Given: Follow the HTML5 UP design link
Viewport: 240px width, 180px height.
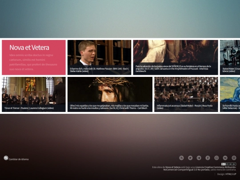Looking at the screenshot, I should point(231,174).
